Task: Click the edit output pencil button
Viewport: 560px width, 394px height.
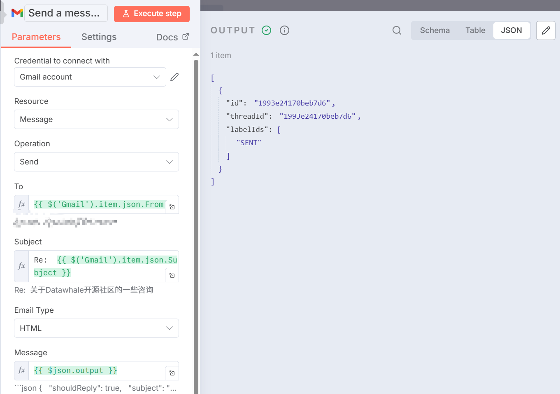Action: tap(546, 30)
